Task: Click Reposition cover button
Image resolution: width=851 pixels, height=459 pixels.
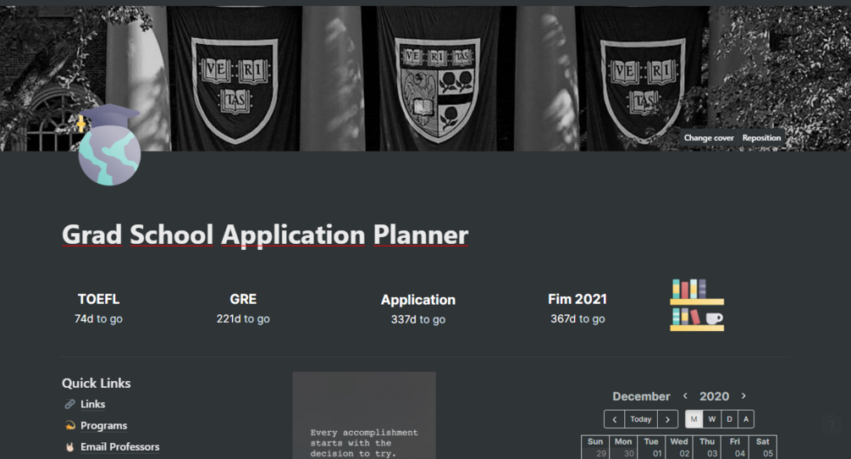Action: (x=761, y=138)
